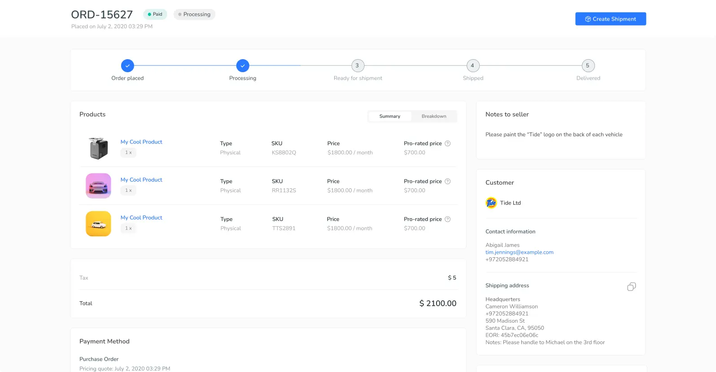
Task: Select step 4 Shipped circle
Action: pyautogui.click(x=473, y=65)
